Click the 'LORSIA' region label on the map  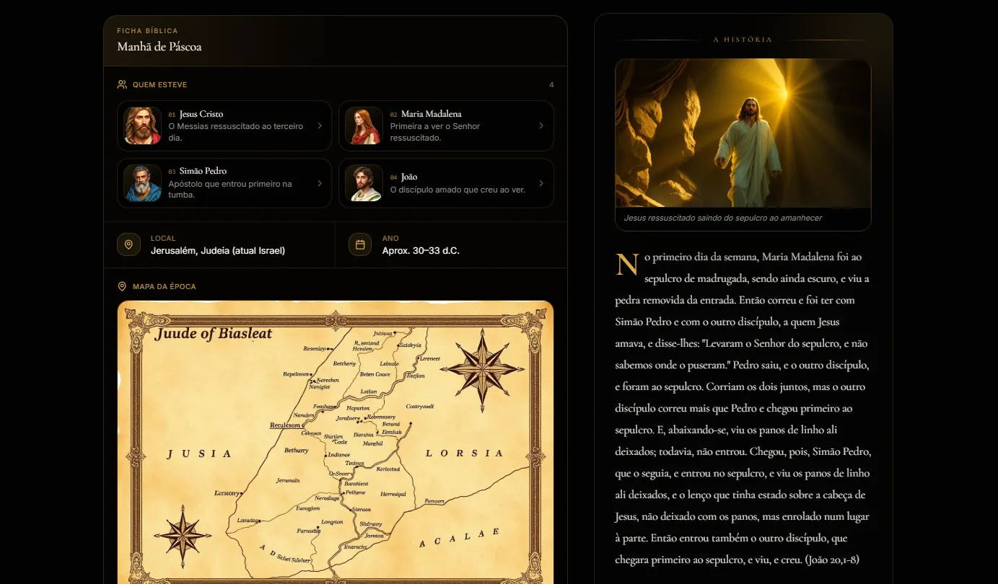465,454
